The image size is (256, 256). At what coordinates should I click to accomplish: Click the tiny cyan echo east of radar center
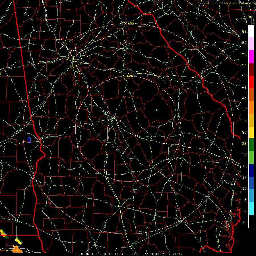(157, 110)
